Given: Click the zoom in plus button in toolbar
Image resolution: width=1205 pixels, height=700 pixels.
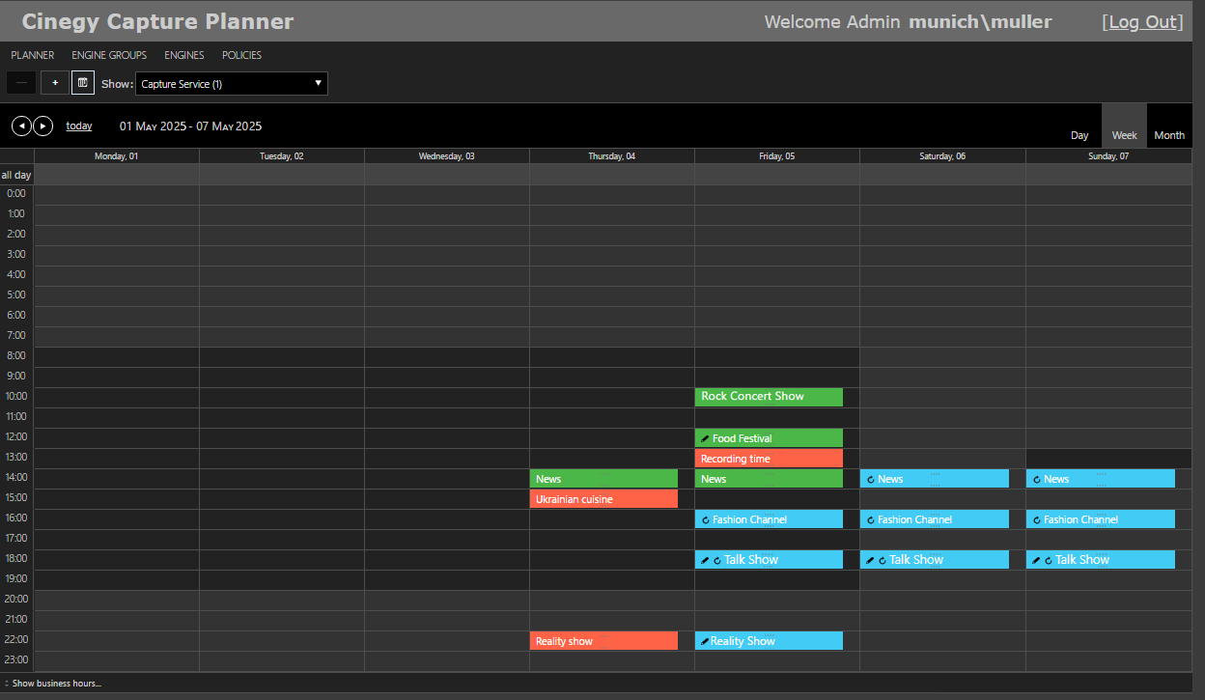Looking at the screenshot, I should (x=54, y=82).
